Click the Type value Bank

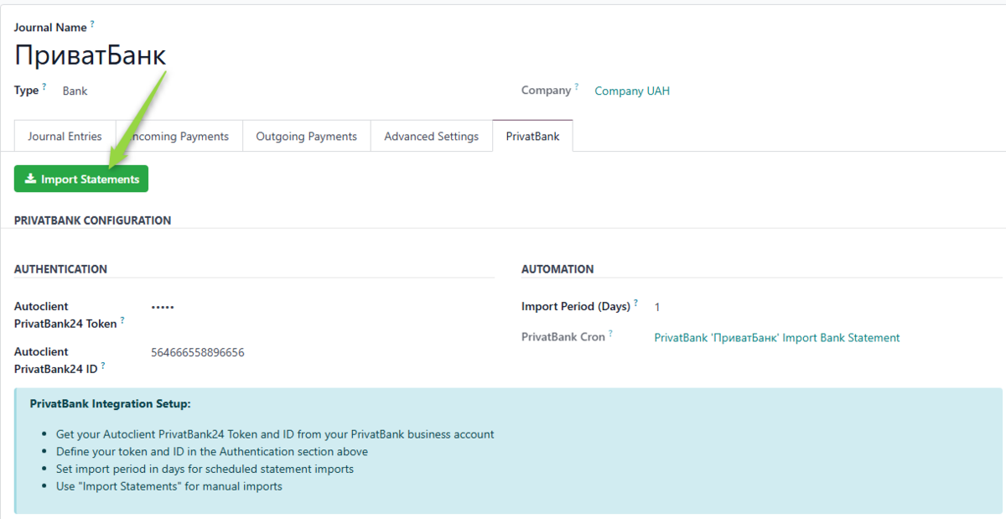click(x=75, y=91)
